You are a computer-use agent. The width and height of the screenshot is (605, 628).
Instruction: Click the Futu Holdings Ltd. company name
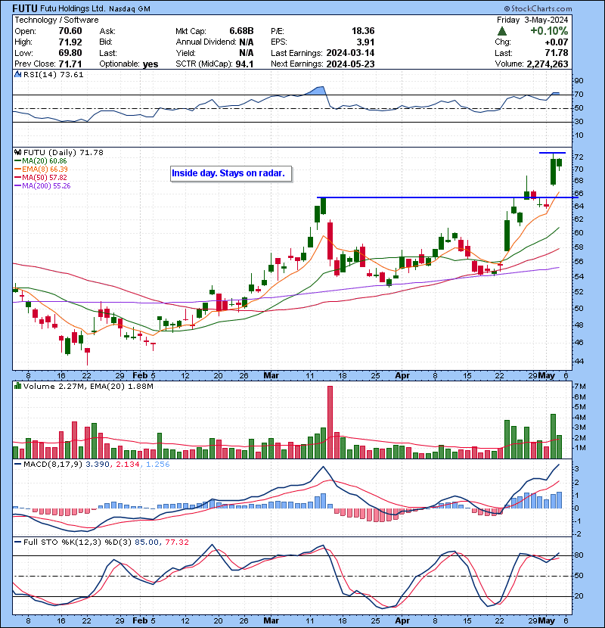click(73, 8)
